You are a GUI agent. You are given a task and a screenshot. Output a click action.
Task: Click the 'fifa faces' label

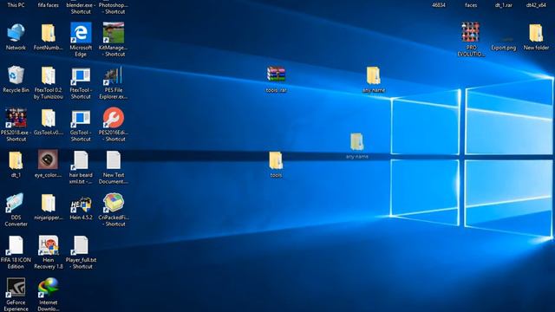click(x=49, y=5)
